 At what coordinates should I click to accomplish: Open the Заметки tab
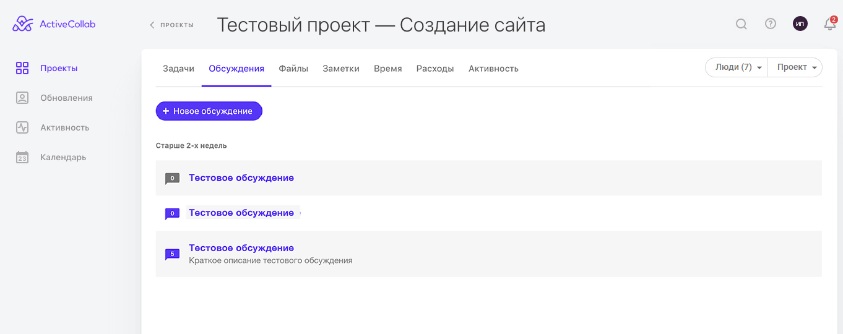(x=341, y=69)
